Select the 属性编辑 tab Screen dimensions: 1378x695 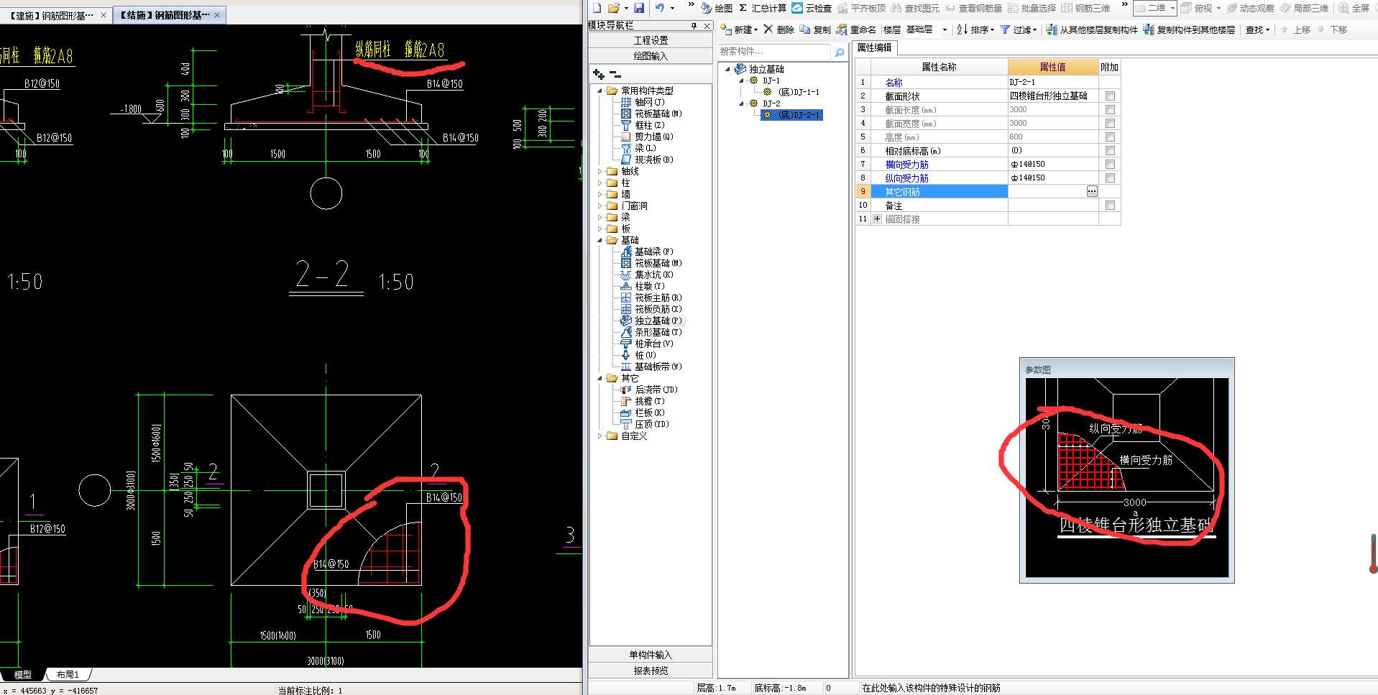click(875, 47)
